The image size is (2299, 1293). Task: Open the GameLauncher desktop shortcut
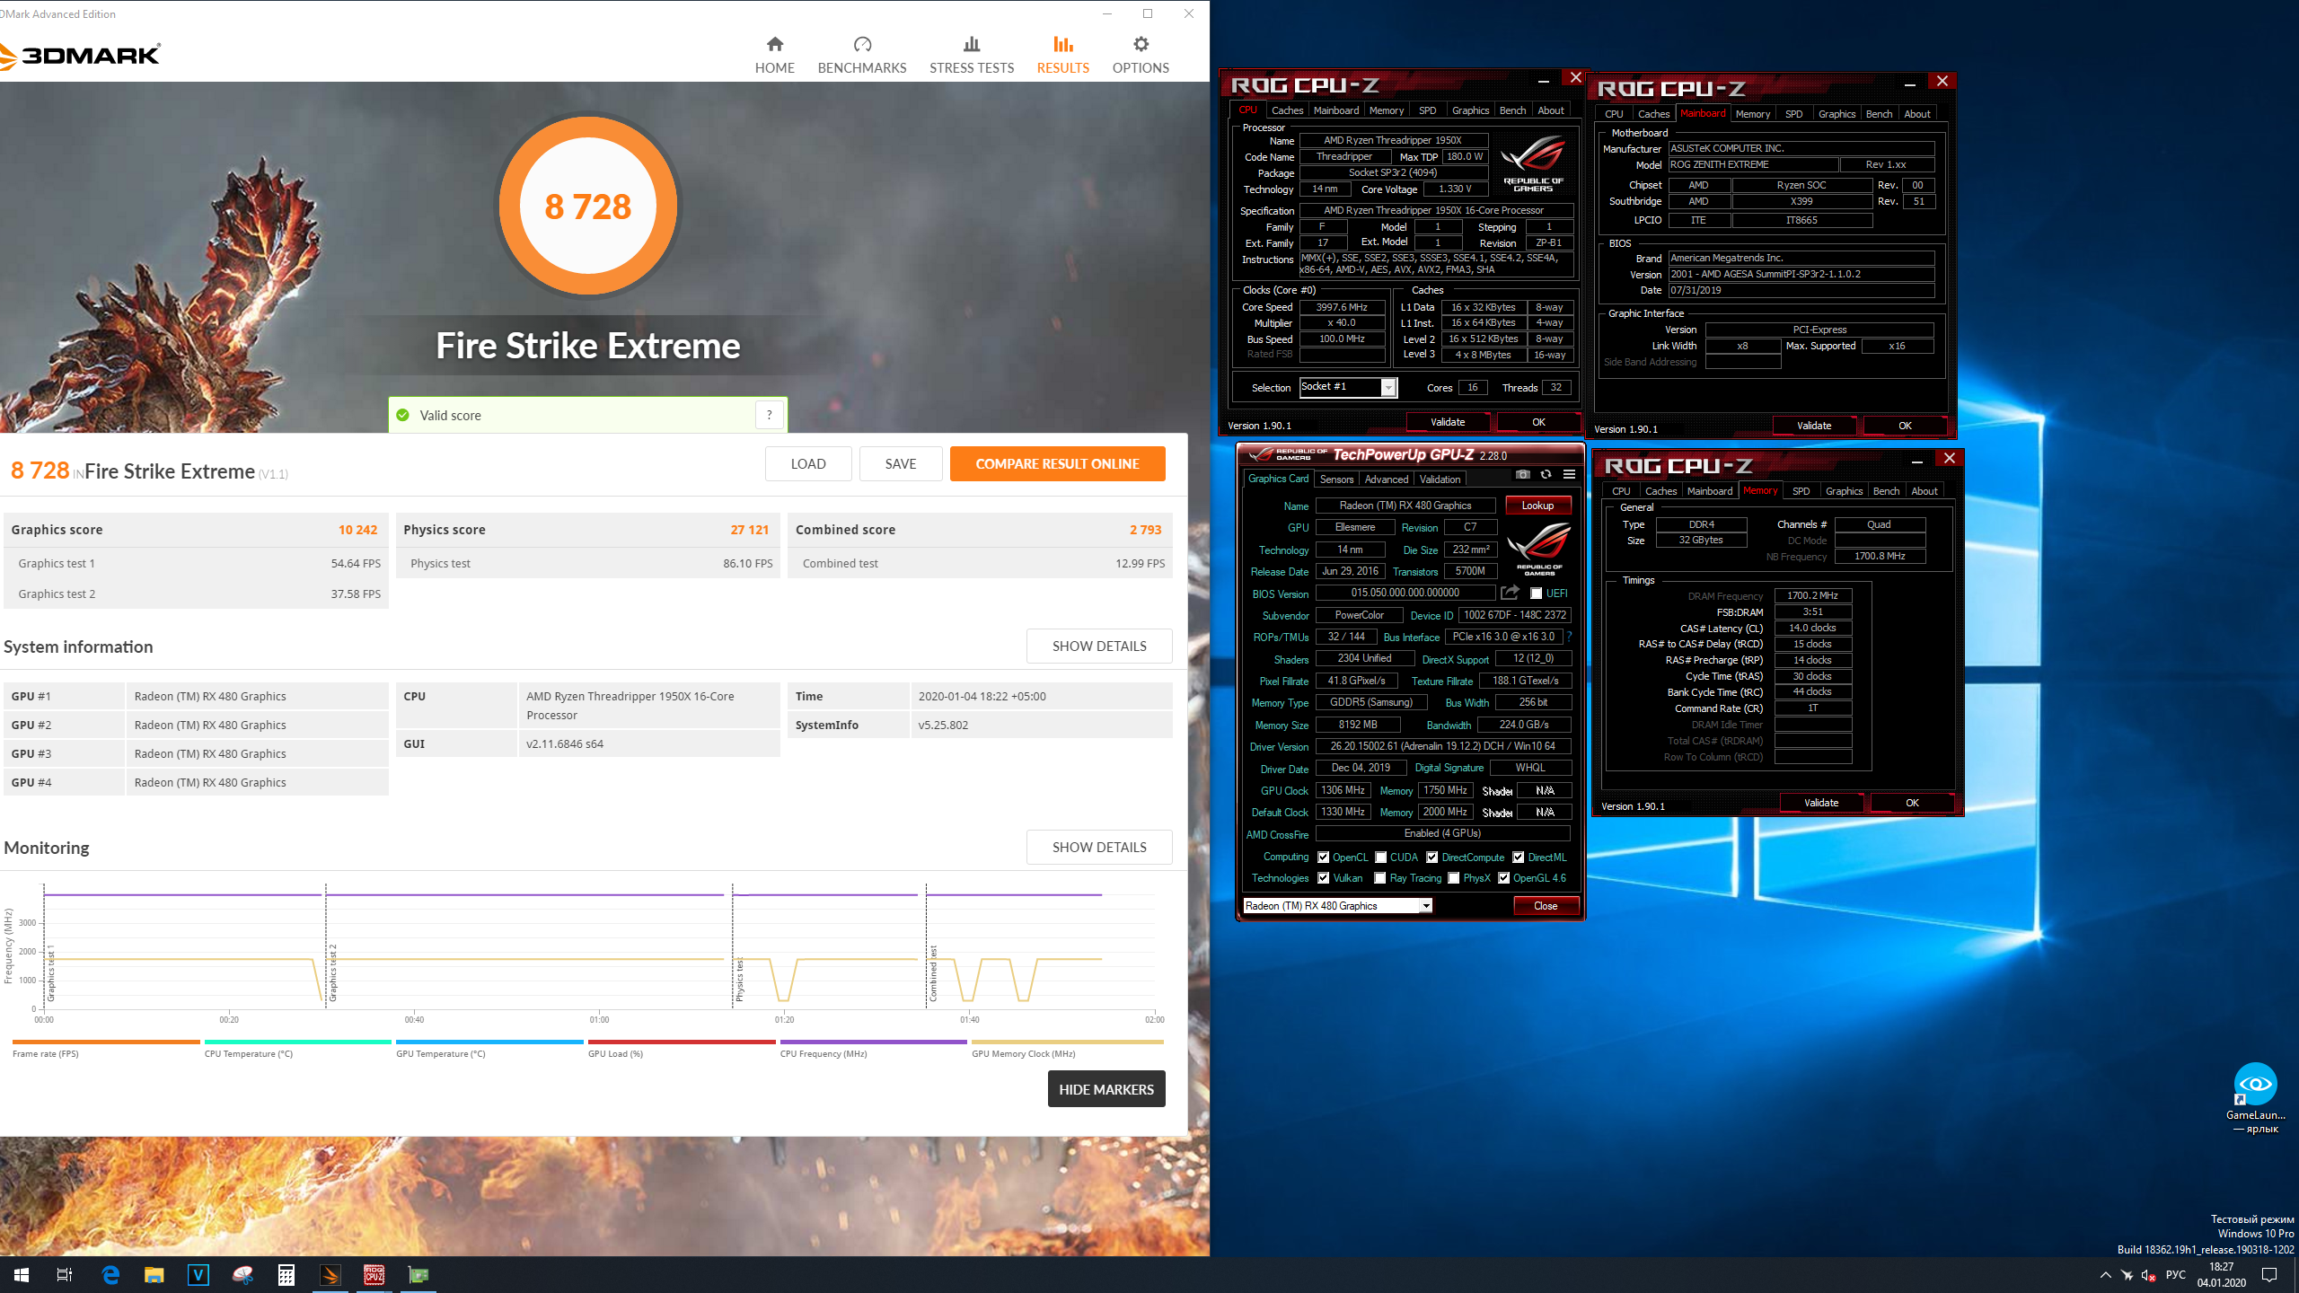2255,1097
